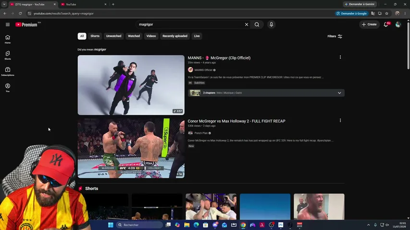Open the Punch Plan channel
Image resolution: width=410 pixels, height=230 pixels.
201,133
